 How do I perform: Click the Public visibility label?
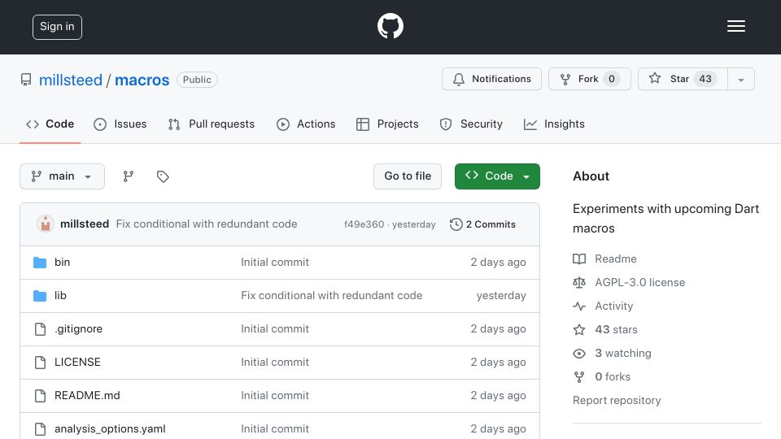pyautogui.click(x=197, y=80)
